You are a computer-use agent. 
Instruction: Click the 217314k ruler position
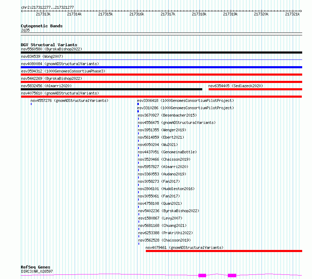coord(74,14)
